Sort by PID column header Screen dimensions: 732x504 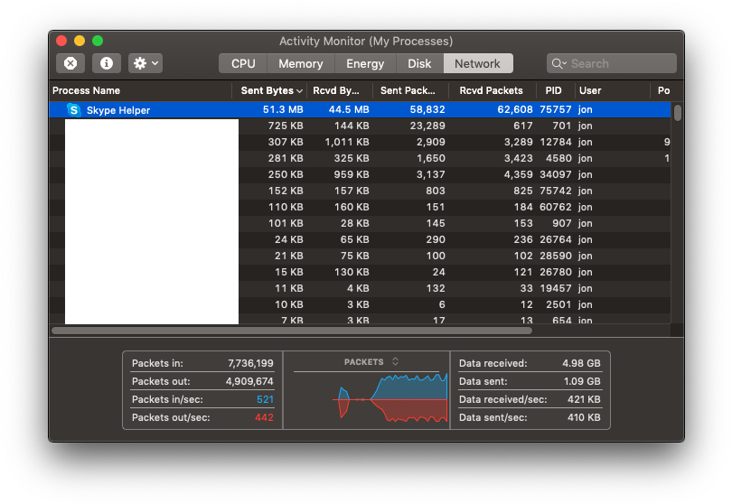[553, 90]
